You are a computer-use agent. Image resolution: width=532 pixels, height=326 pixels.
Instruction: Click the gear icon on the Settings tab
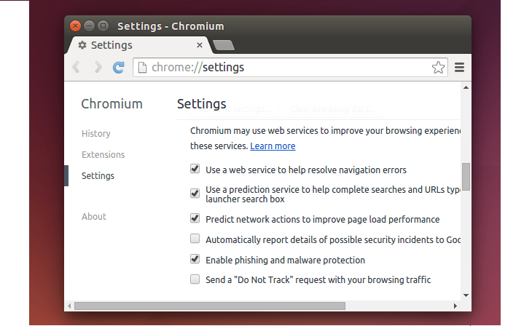[x=82, y=45]
